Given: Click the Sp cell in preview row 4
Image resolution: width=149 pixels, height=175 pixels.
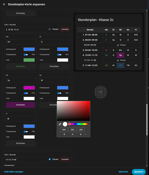Looking at the screenshot, I should (120, 55).
